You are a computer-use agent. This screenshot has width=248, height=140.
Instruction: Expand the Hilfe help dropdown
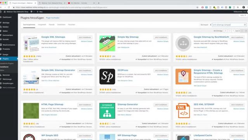[243, 16]
